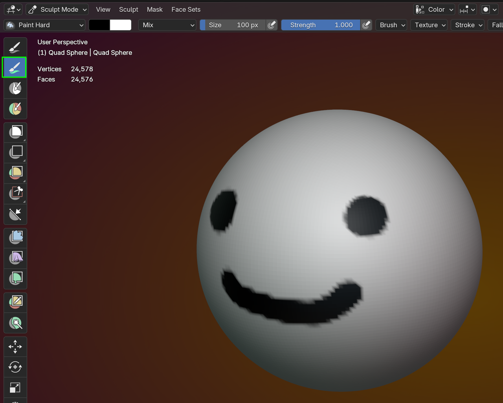Open the Sculpt Mode dropdown
Viewport: 503px width, 403px height.
57,9
